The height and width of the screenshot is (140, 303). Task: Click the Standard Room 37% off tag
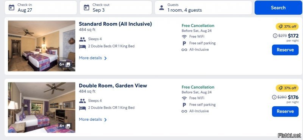[287, 26]
